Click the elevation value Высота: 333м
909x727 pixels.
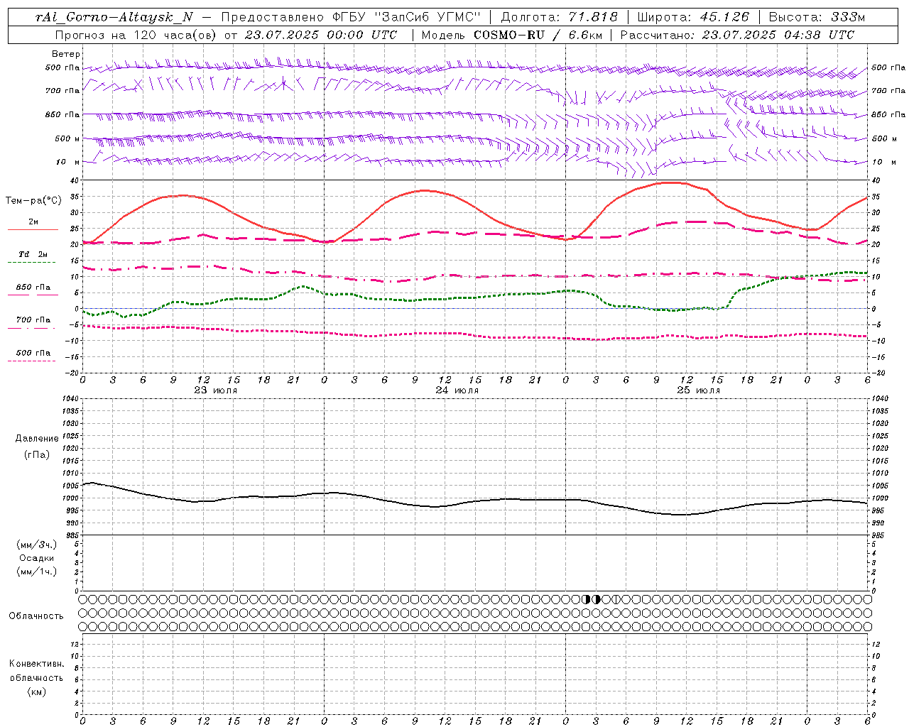pos(817,17)
